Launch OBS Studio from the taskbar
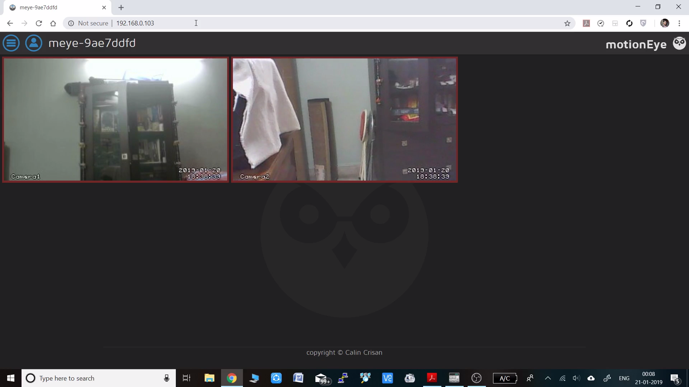Viewport: 689px width, 387px height. (x=477, y=378)
